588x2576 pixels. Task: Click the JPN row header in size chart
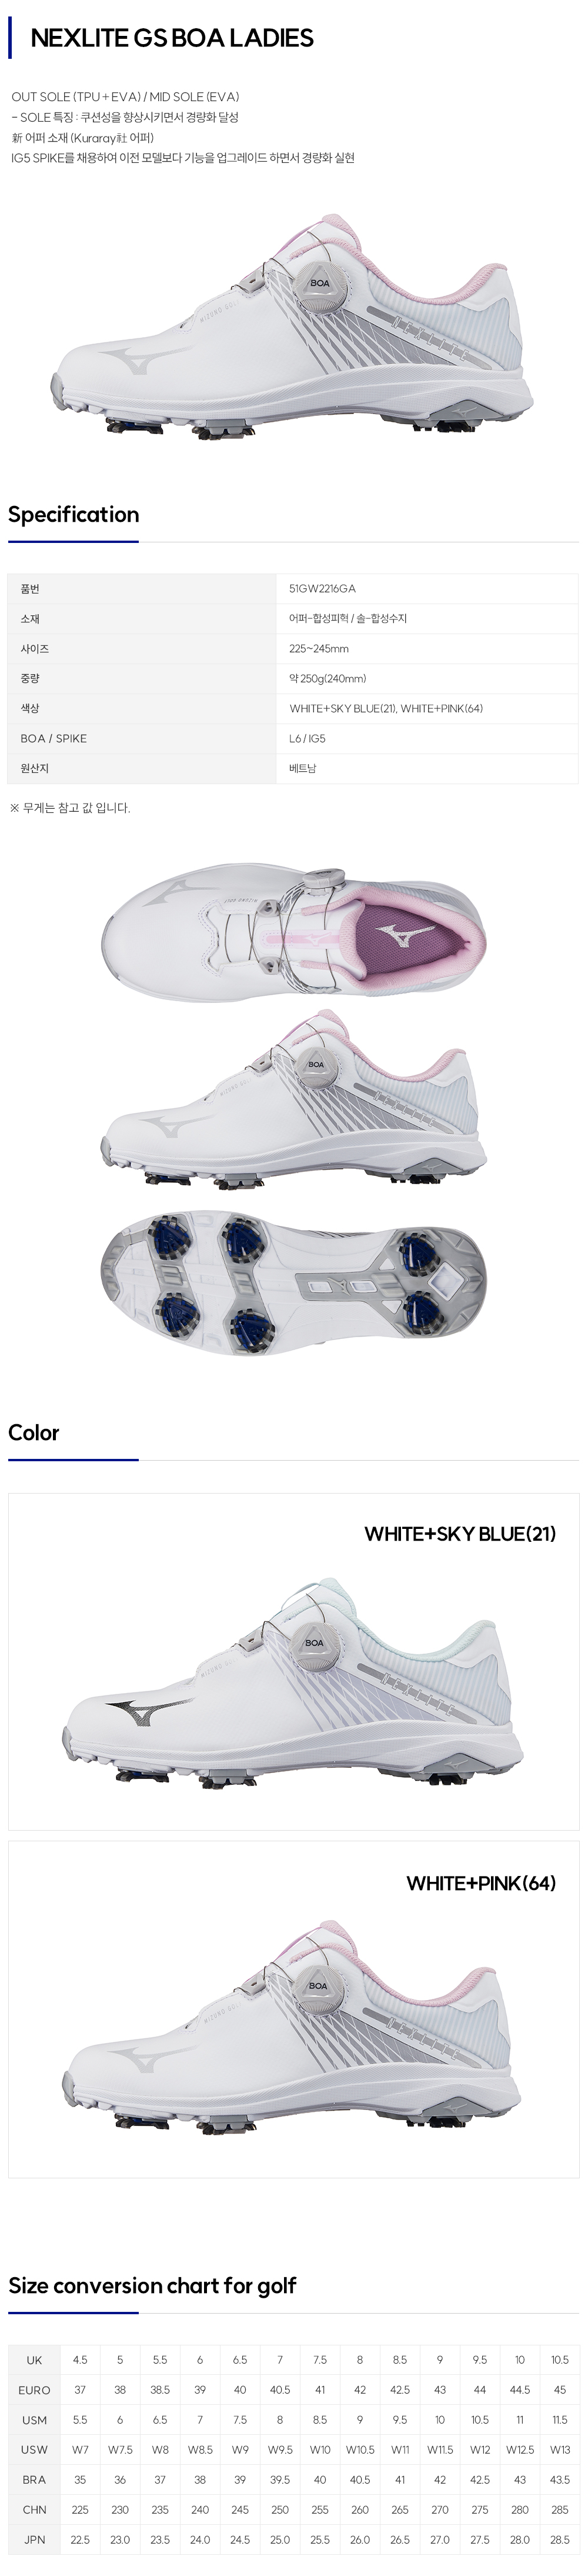(x=34, y=2540)
